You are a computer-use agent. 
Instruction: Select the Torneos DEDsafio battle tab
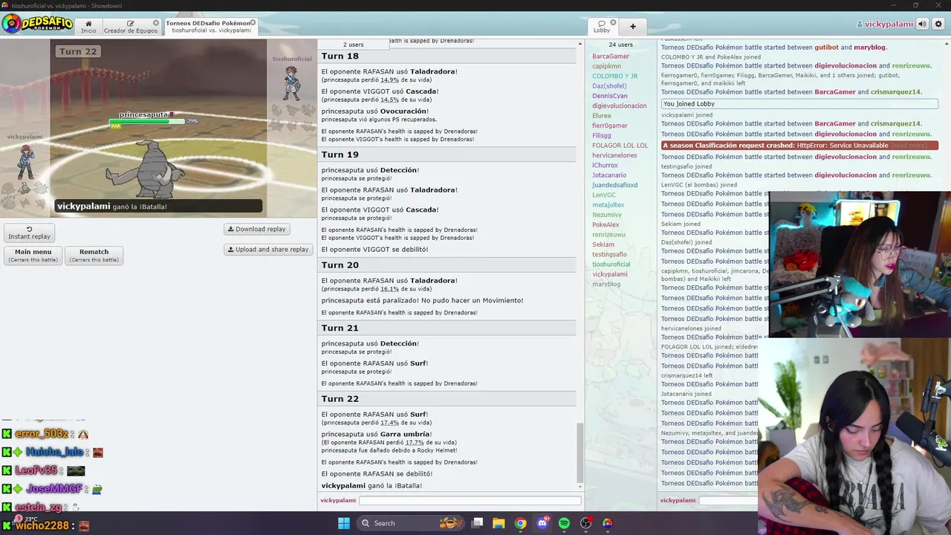point(208,27)
